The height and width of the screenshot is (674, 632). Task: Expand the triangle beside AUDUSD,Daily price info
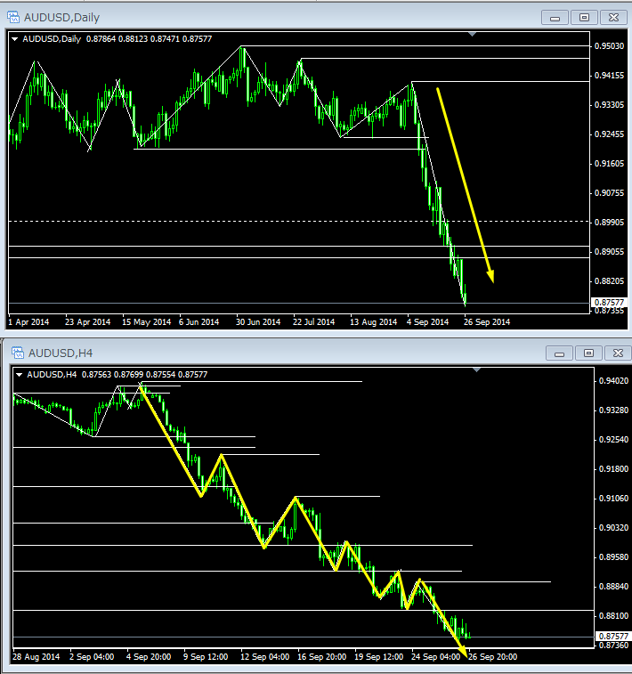point(15,37)
